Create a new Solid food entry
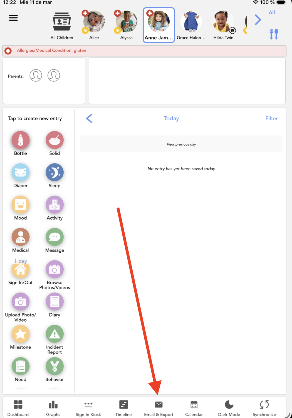This screenshot has height=418, width=292. (55, 140)
